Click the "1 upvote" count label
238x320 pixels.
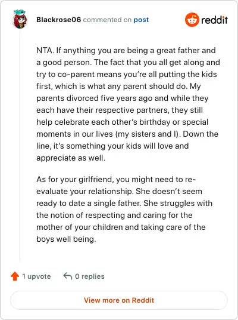[36, 276]
